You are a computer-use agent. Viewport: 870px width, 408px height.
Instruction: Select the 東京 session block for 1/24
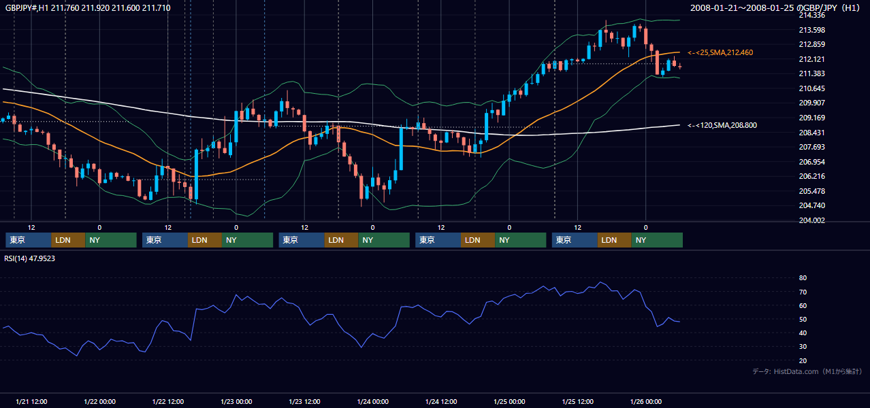point(438,240)
